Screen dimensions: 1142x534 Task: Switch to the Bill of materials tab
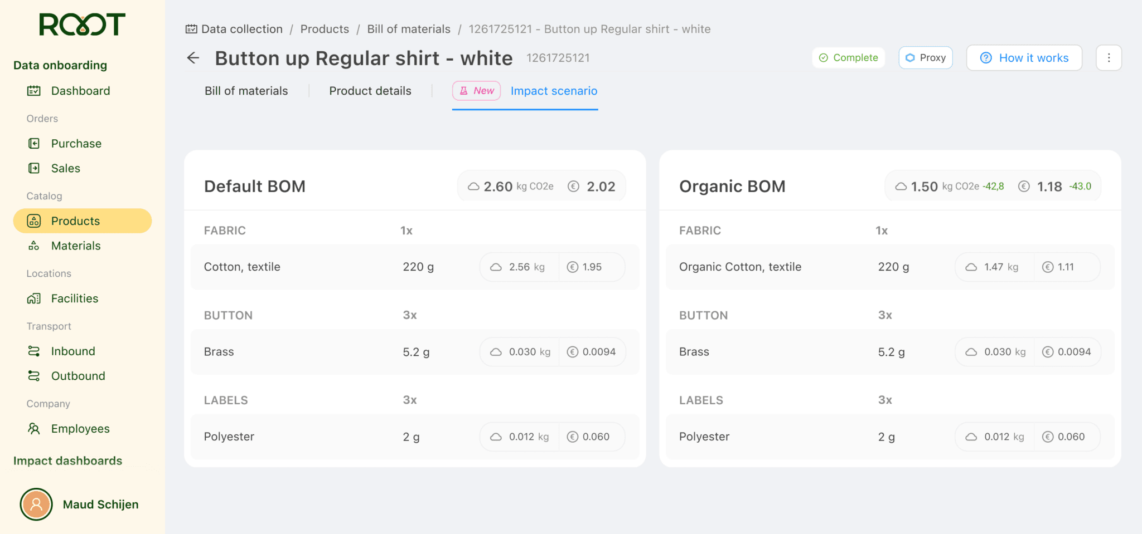(246, 91)
